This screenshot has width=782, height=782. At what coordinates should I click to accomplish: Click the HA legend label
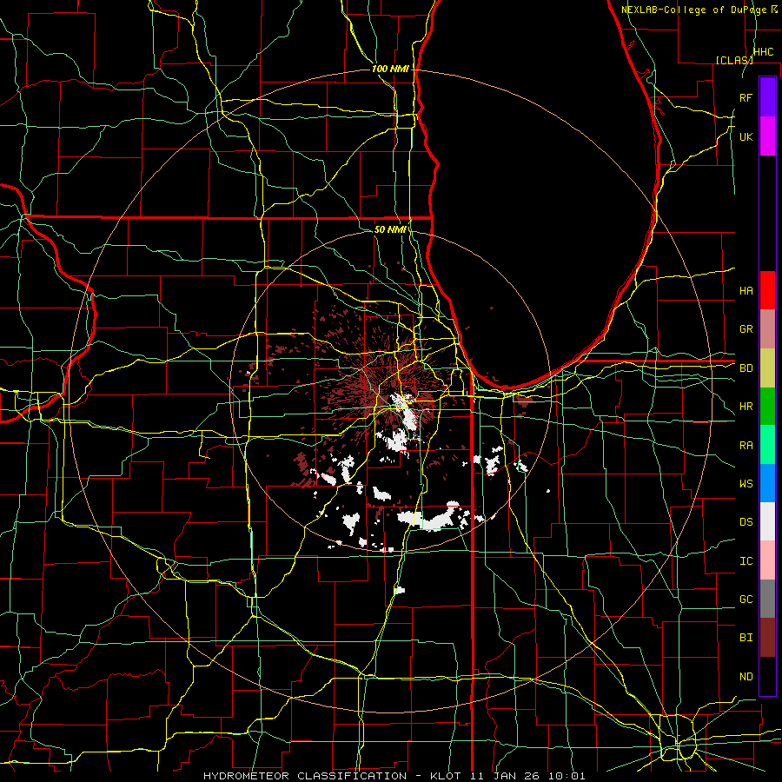point(746,290)
